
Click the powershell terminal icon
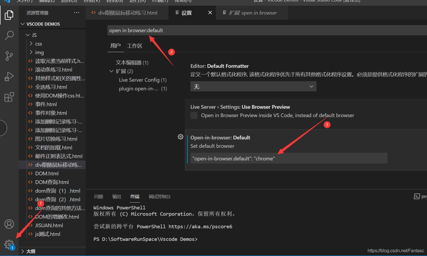click(417, 196)
